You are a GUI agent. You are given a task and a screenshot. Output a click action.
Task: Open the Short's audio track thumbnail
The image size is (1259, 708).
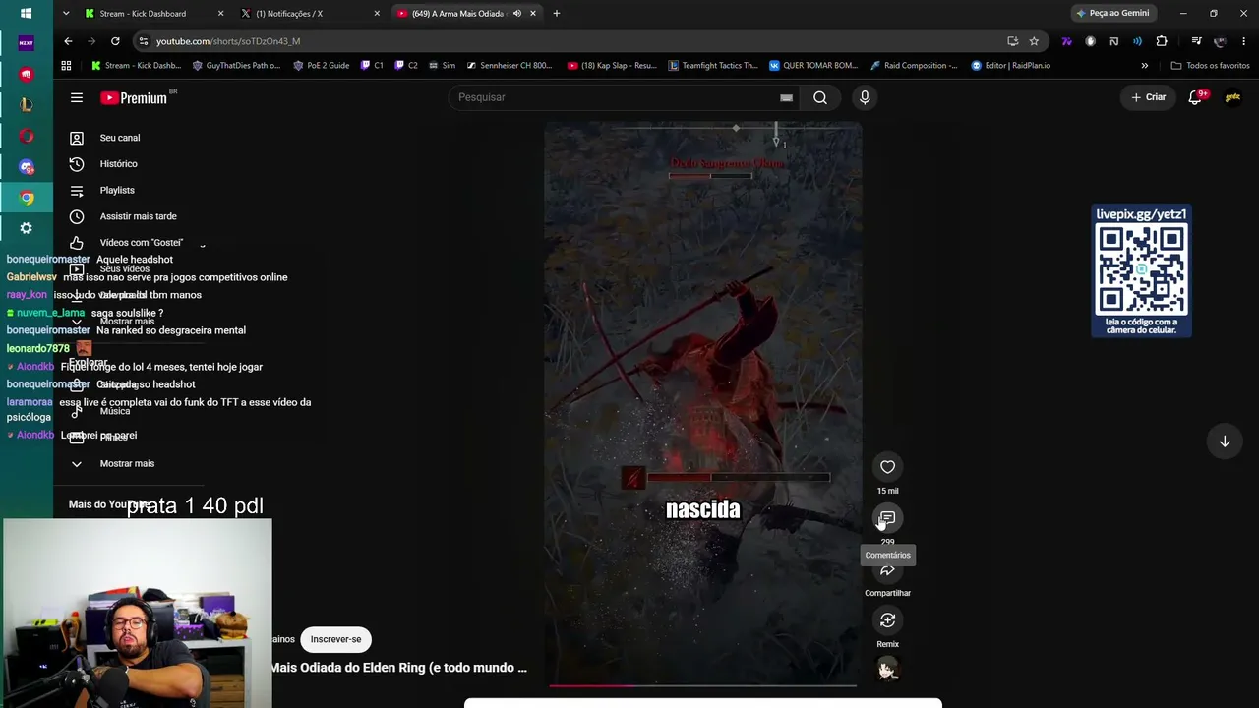click(887, 670)
